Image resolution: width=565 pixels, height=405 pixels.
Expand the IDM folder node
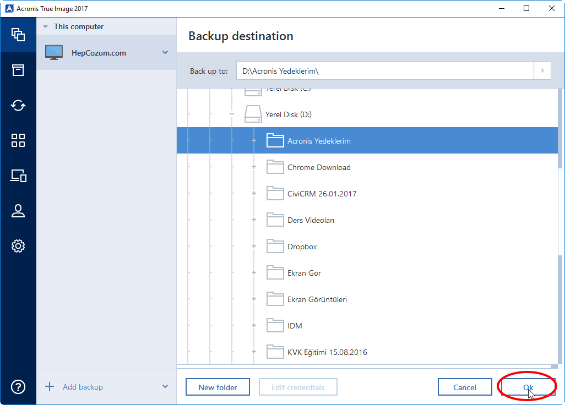[x=254, y=325]
